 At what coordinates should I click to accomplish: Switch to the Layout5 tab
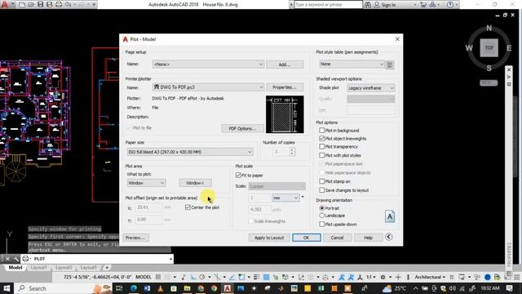click(x=89, y=268)
